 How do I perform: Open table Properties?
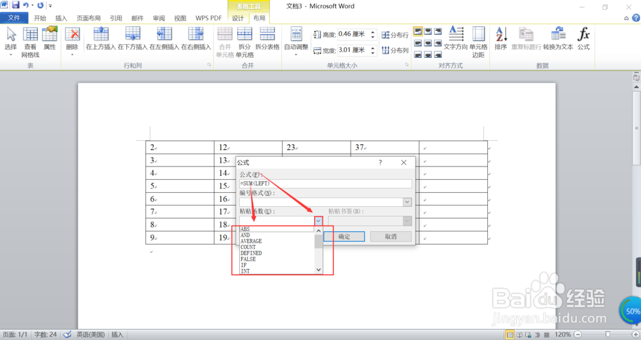(x=49, y=39)
